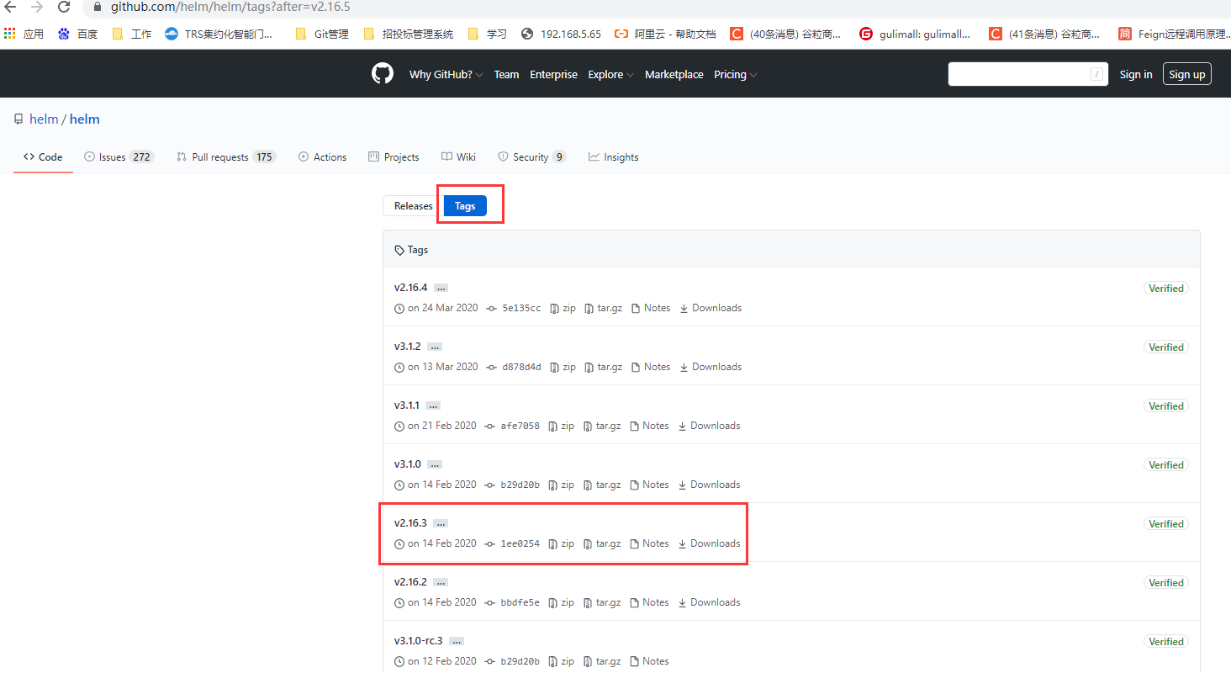The height and width of the screenshot is (673, 1231).
Task: Open the 学习 bookmark folder
Action: coord(488,34)
